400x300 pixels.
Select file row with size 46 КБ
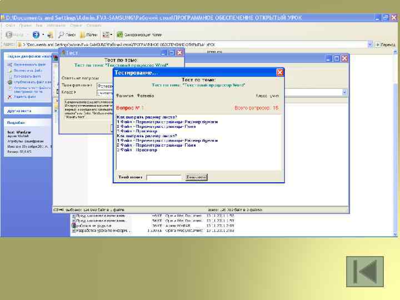coord(153,216)
